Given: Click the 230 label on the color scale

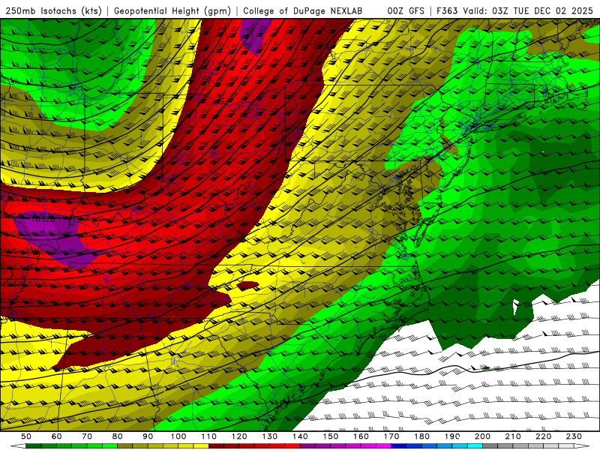Looking at the screenshot, I should click(x=574, y=436).
